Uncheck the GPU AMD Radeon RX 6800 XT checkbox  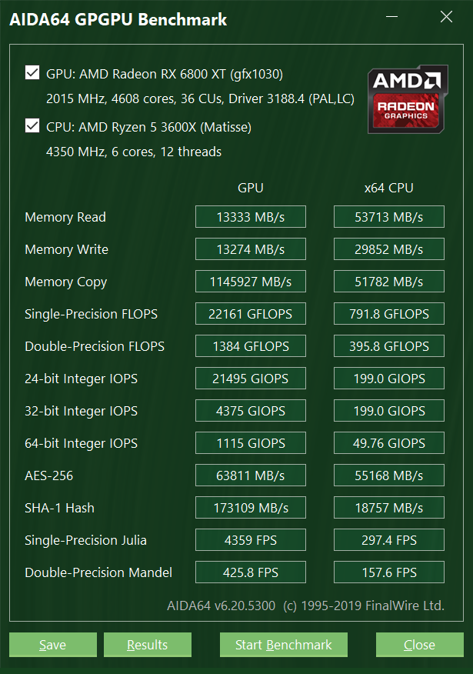click(32, 73)
